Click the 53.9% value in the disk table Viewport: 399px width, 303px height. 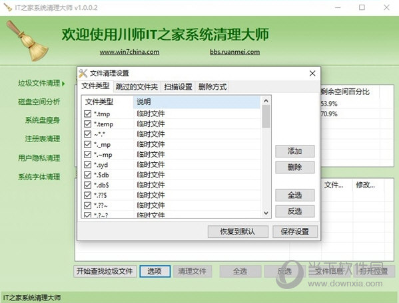[x=329, y=104]
